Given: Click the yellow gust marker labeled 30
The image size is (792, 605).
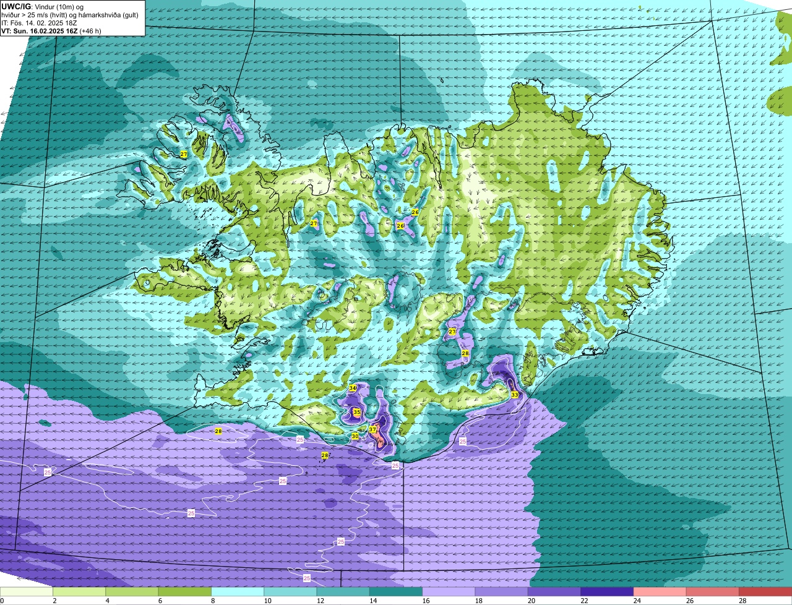Looking at the screenshot, I should pyautogui.click(x=355, y=436).
